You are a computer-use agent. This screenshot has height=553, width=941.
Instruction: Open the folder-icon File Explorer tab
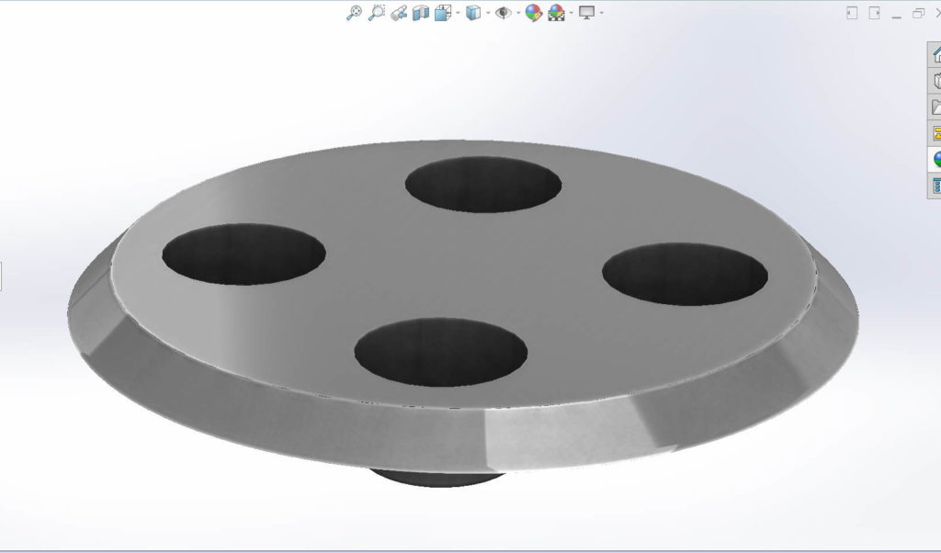click(935, 107)
